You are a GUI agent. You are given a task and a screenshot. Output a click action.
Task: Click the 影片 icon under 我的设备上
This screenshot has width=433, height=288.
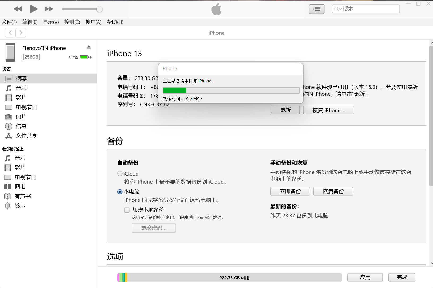coord(8,168)
